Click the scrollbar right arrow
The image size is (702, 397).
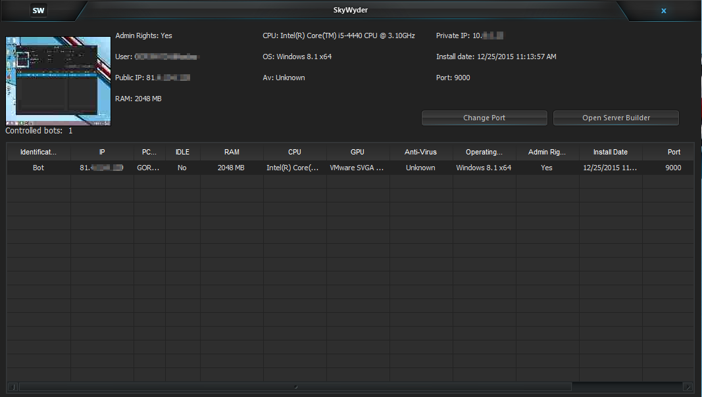pyautogui.click(x=688, y=386)
